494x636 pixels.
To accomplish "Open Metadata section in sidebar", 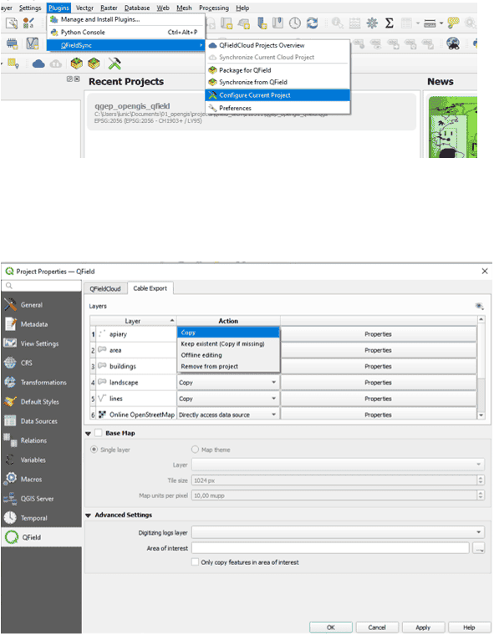I will 41,324.
